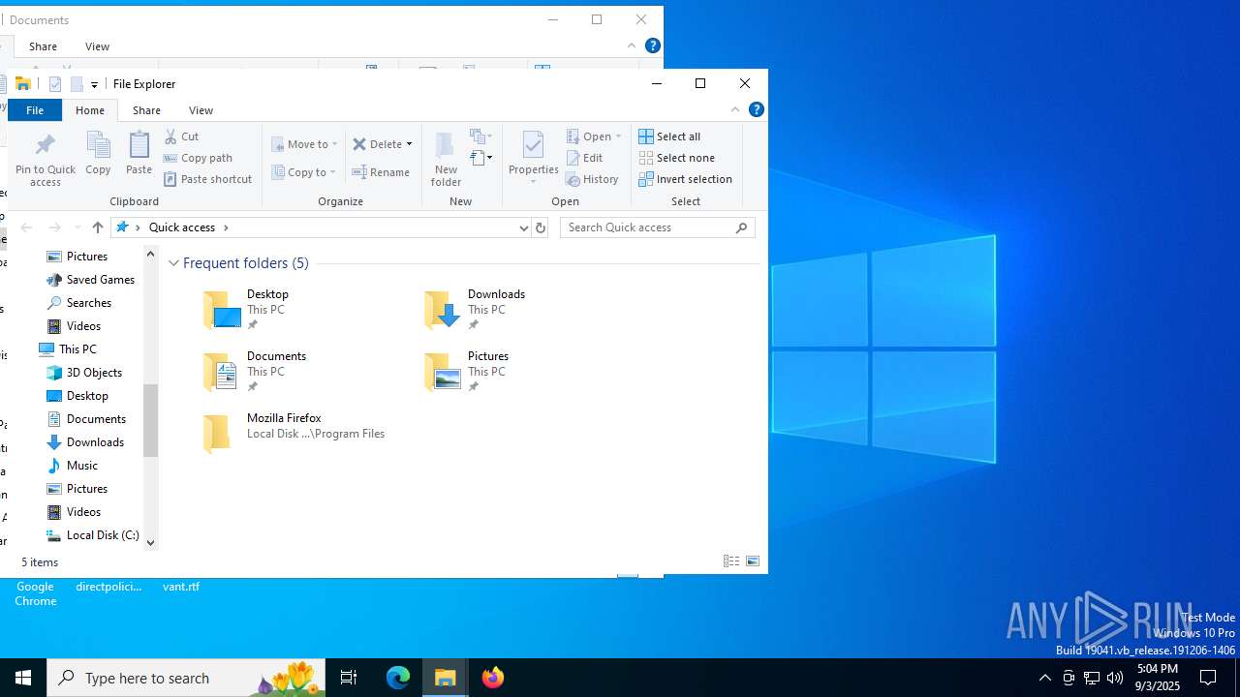Click the Refresh button
Screen dimensions: 1240x697
tap(541, 227)
